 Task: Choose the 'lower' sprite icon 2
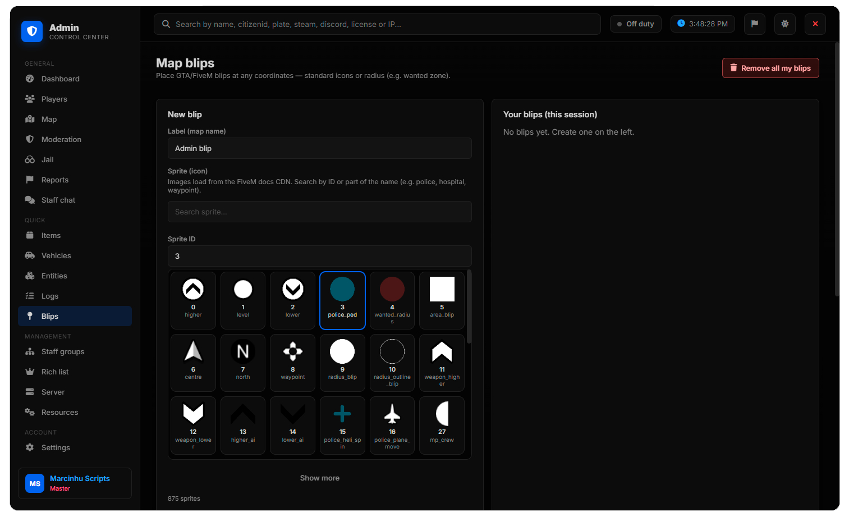click(293, 300)
